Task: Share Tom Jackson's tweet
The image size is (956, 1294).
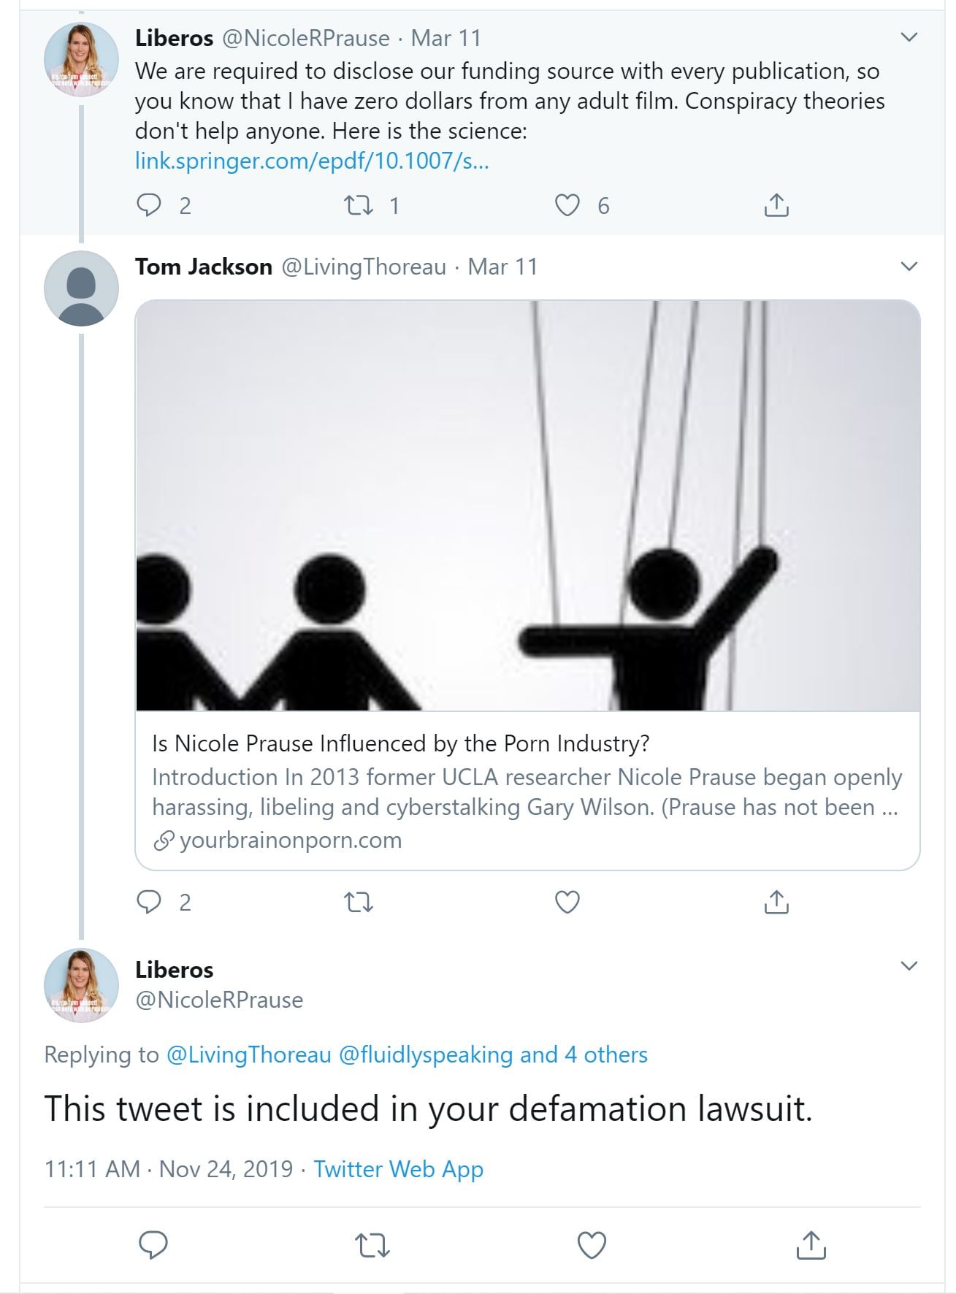Action: point(776,903)
